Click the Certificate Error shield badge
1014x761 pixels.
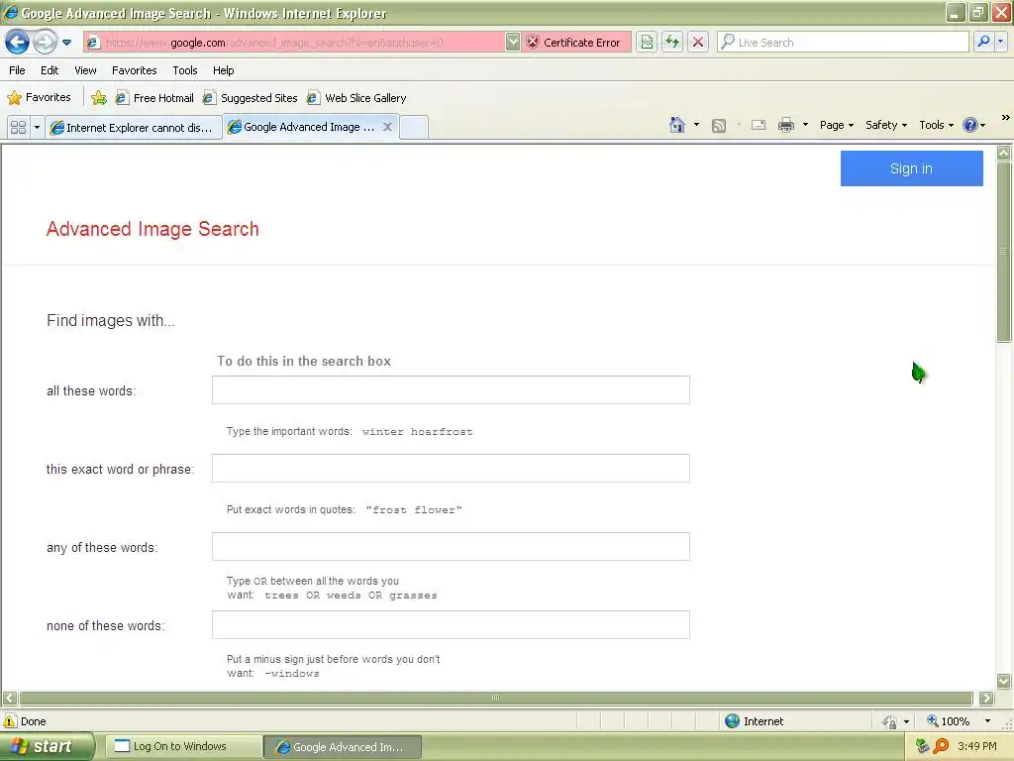pyautogui.click(x=573, y=43)
